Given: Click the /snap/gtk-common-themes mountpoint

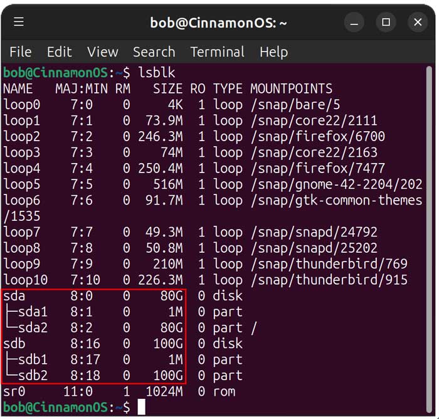Looking at the screenshot, I should coord(337,201).
